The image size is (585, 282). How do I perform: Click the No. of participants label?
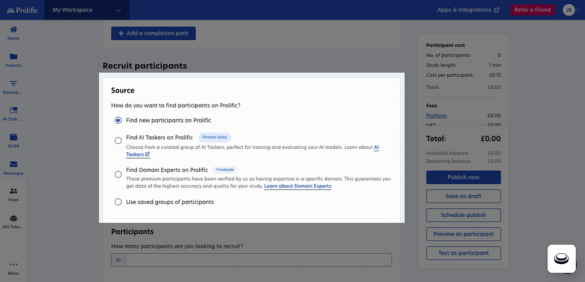tap(448, 55)
